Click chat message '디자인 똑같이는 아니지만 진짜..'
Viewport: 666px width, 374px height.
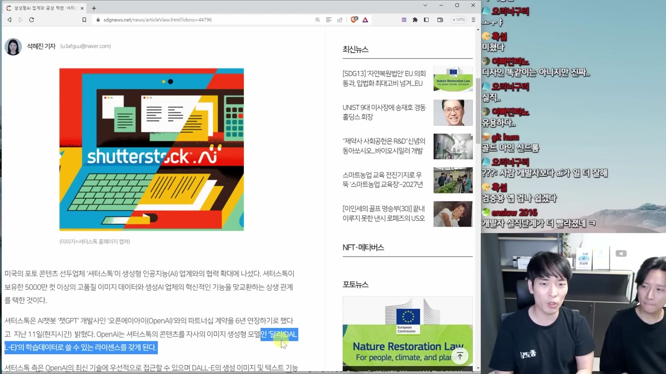coord(536,72)
